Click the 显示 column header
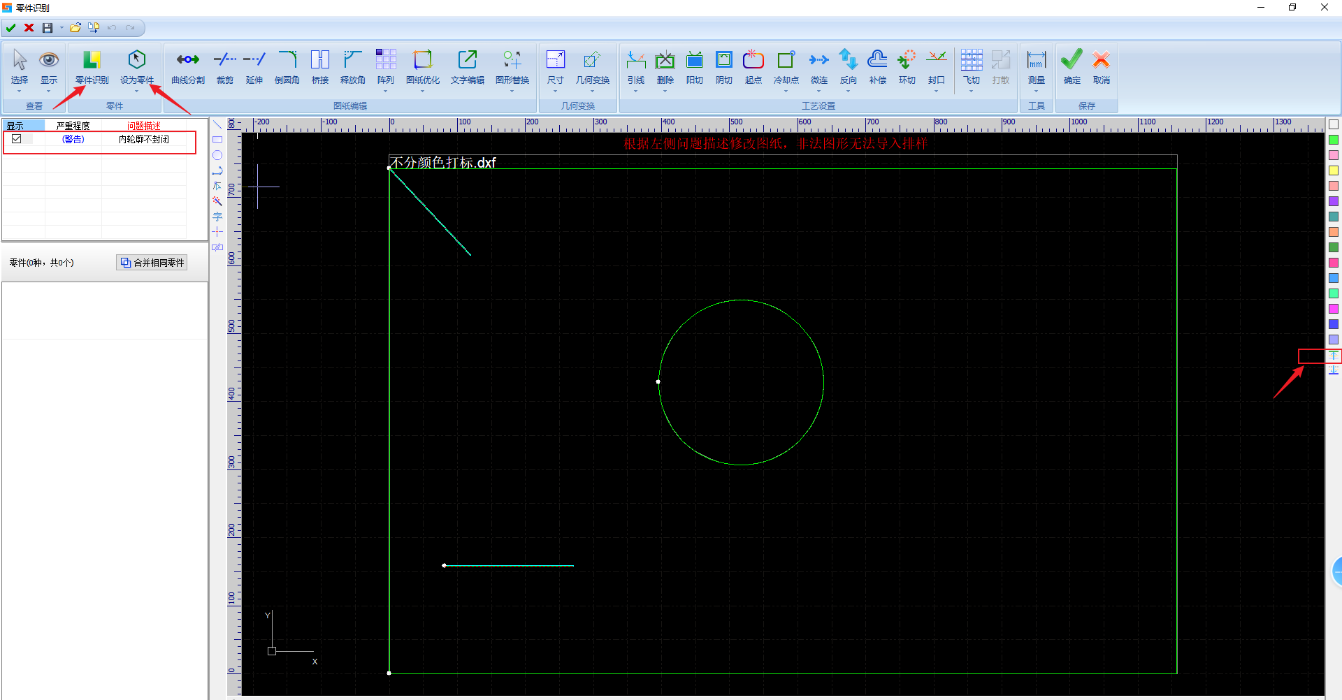The height and width of the screenshot is (700, 1342). [24, 126]
